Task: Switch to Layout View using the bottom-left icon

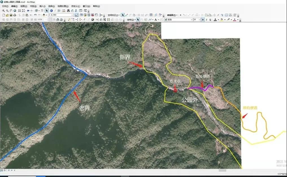Action: pos(5,170)
